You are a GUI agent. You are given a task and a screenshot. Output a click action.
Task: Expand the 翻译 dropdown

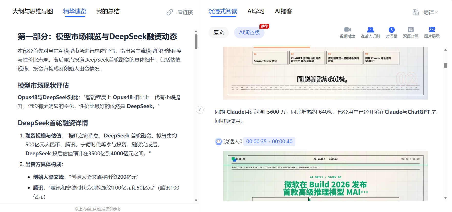[431, 12]
